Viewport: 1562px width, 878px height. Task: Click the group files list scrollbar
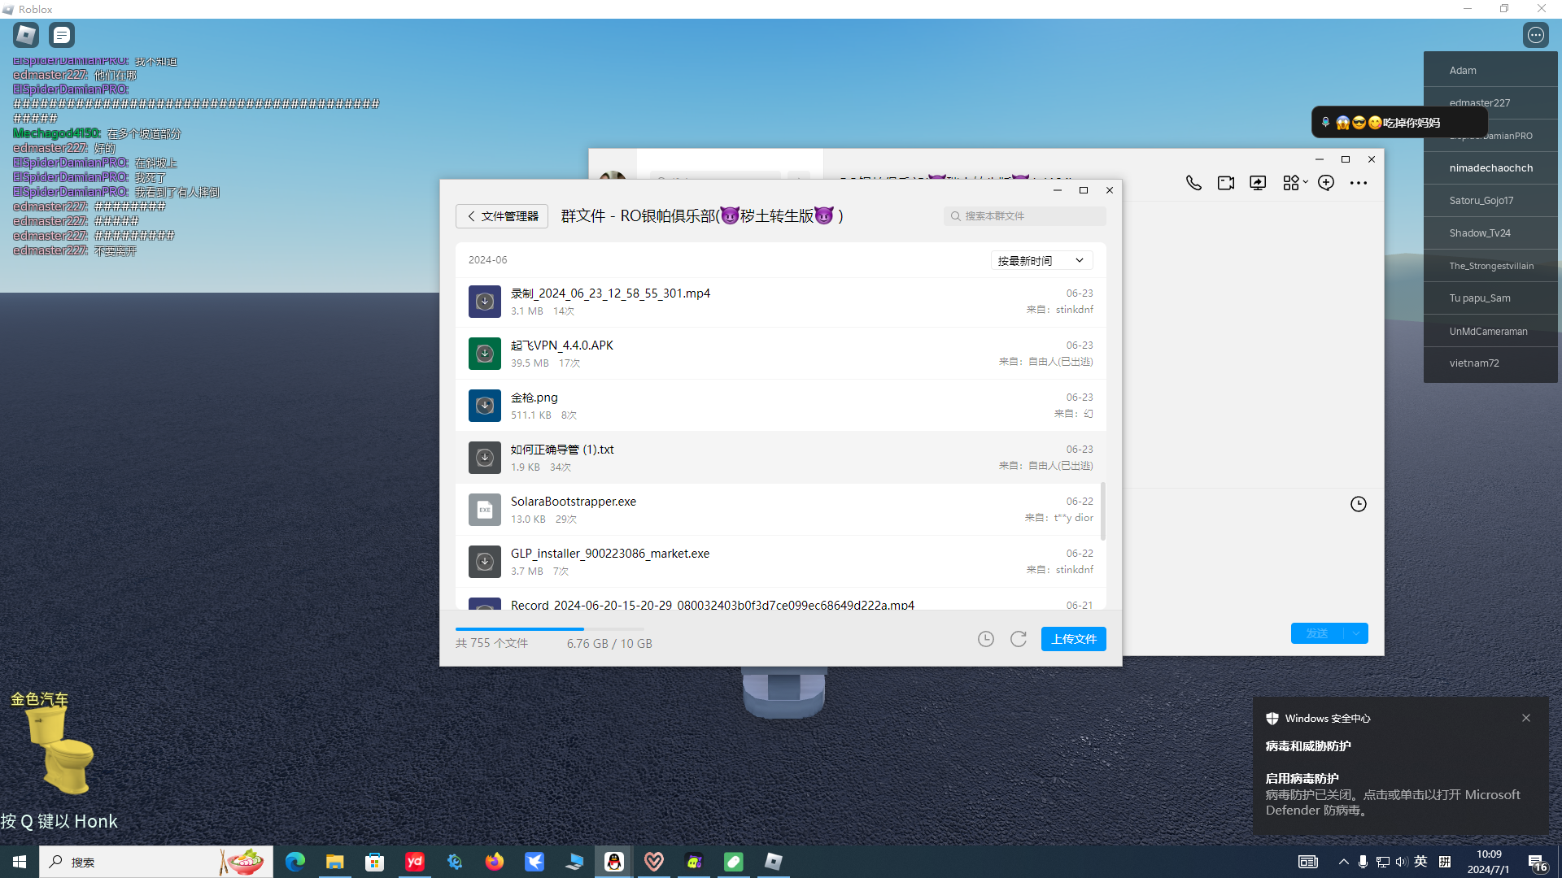[x=1103, y=511]
